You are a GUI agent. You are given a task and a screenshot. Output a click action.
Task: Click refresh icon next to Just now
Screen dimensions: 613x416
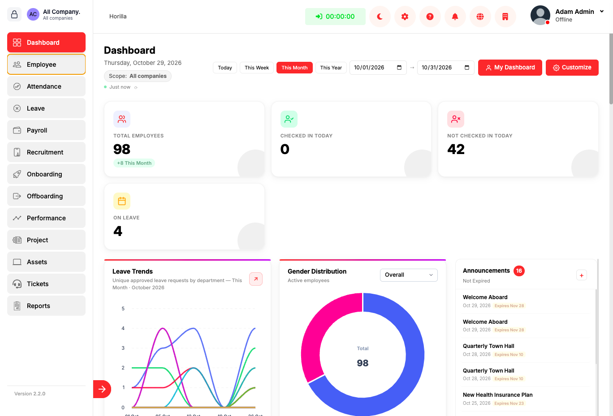pos(136,87)
